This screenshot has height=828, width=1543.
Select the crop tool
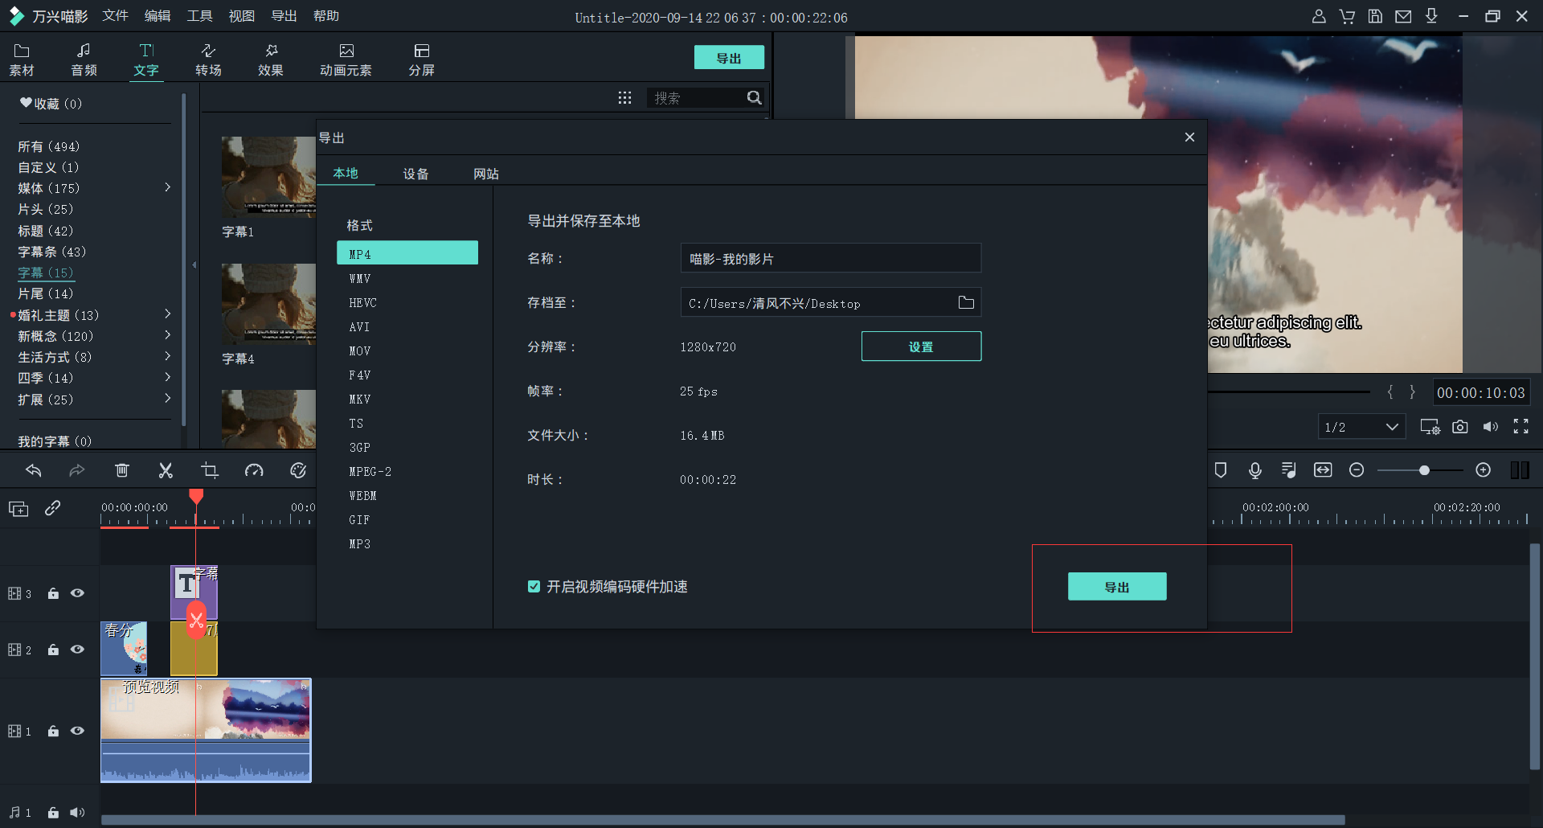[x=210, y=470]
